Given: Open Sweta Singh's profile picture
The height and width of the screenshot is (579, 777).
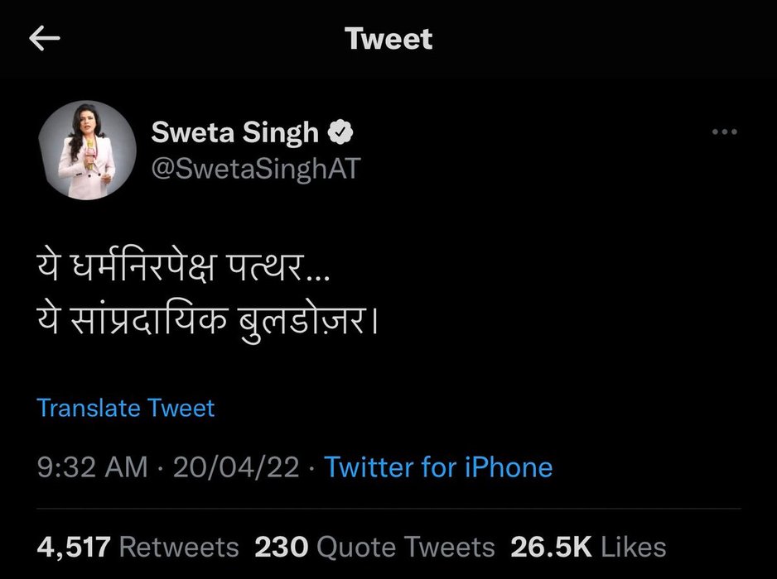Looking at the screenshot, I should tap(87, 151).
